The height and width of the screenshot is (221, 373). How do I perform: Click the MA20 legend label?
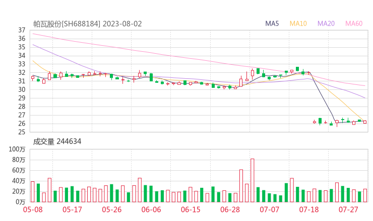point(326,24)
